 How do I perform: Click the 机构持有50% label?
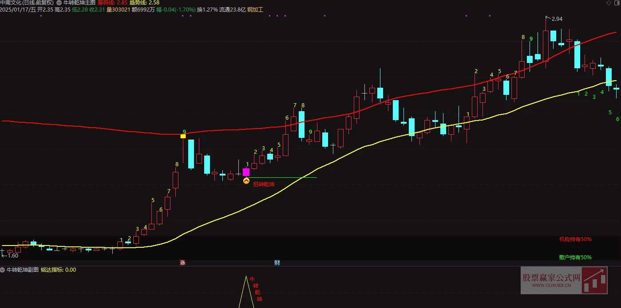(575, 239)
